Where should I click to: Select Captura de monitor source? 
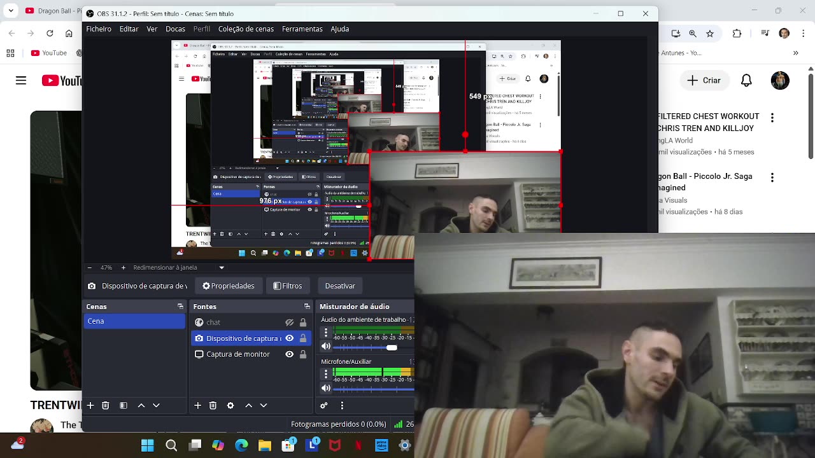(237, 354)
